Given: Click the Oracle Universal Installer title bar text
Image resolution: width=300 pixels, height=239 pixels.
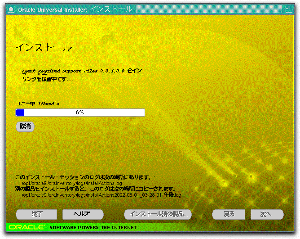Looking at the screenshot, I should click(75, 9).
